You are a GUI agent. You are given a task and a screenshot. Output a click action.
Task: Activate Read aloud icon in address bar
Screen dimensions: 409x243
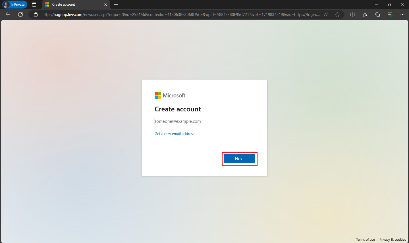coord(326,14)
